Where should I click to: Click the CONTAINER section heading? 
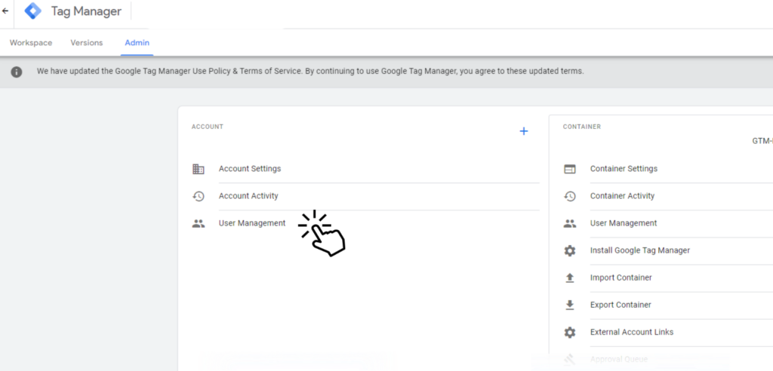(582, 127)
